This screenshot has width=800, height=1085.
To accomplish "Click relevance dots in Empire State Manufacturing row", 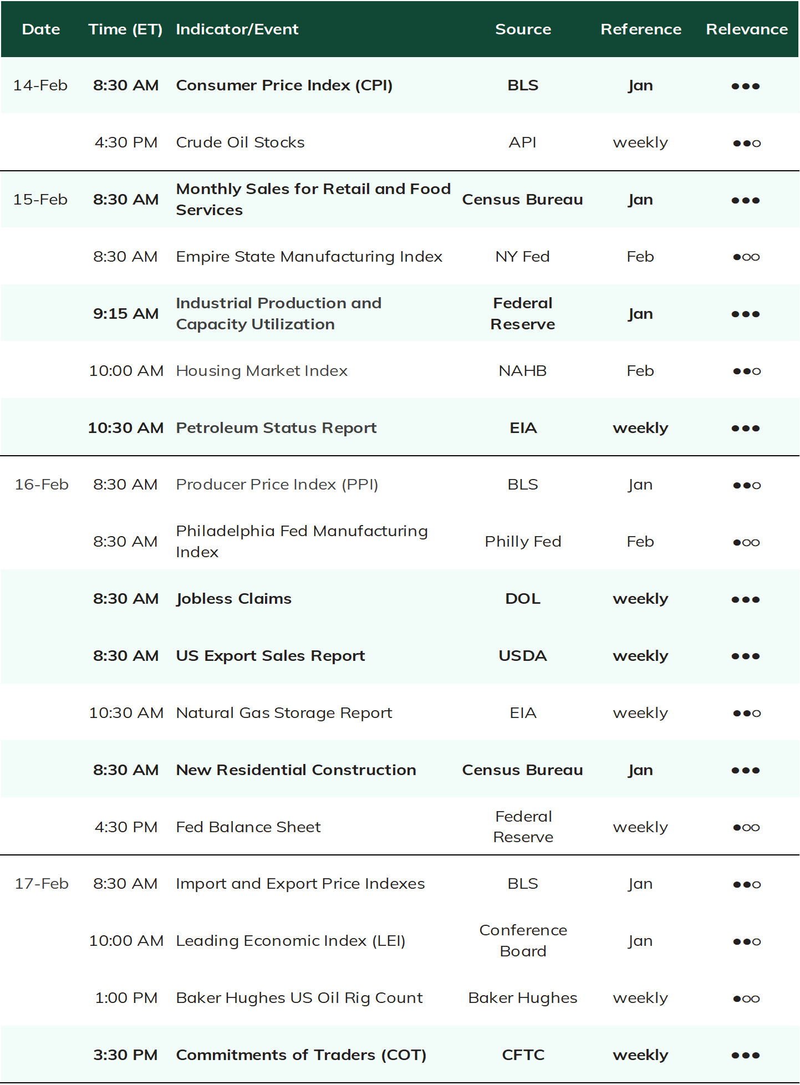I will click(x=746, y=257).
